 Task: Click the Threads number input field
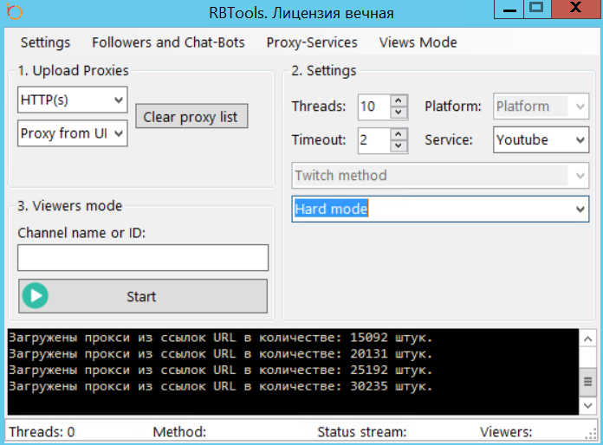coord(373,106)
